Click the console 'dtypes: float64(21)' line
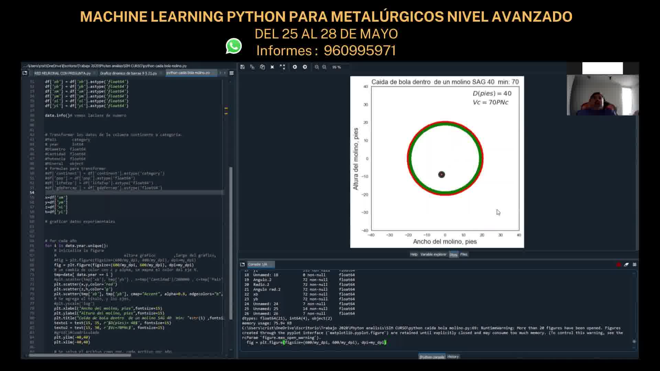Screen dimensions: 660x371 [x=287, y=318]
